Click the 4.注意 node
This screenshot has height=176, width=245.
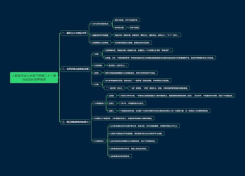[97, 84]
